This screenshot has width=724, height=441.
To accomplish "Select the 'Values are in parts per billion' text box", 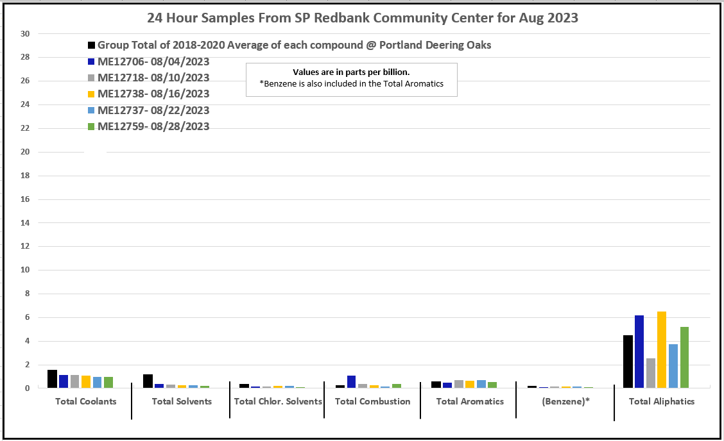I will [x=351, y=78].
